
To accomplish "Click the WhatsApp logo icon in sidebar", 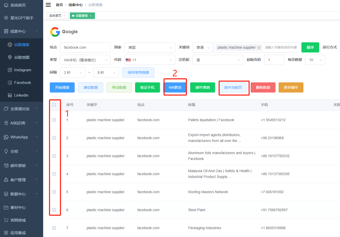I will click(6, 137).
